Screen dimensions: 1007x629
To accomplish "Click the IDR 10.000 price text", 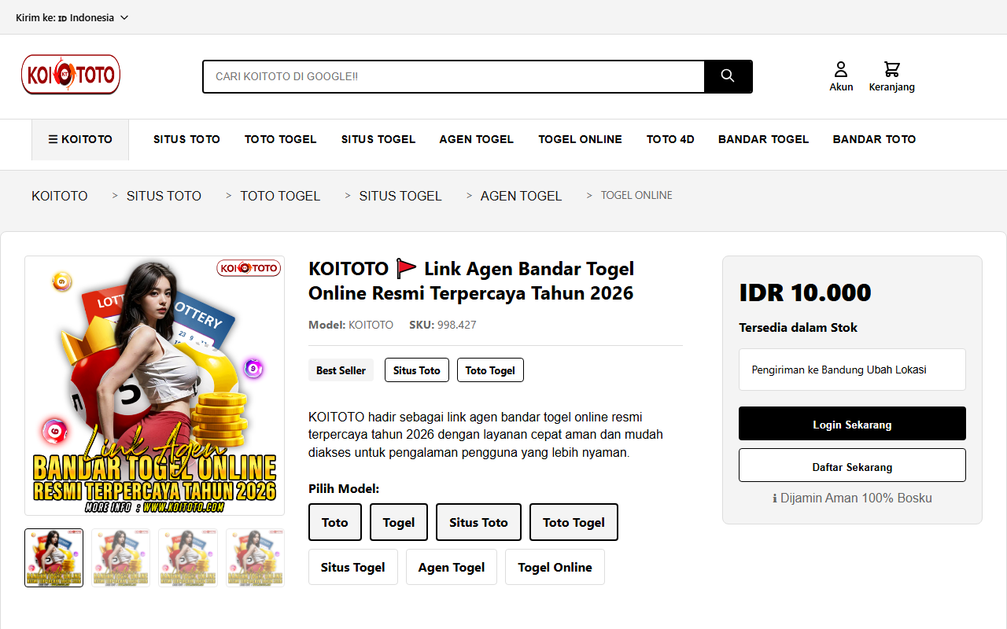I will (x=805, y=292).
